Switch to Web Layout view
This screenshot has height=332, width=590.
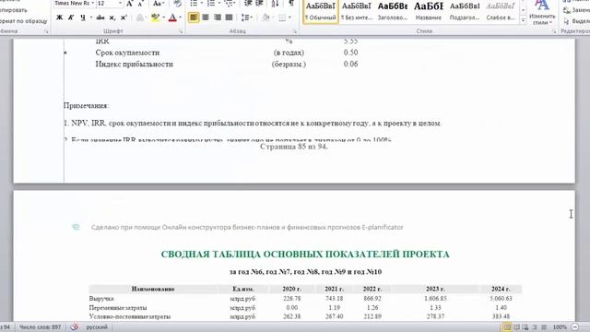coord(525,327)
